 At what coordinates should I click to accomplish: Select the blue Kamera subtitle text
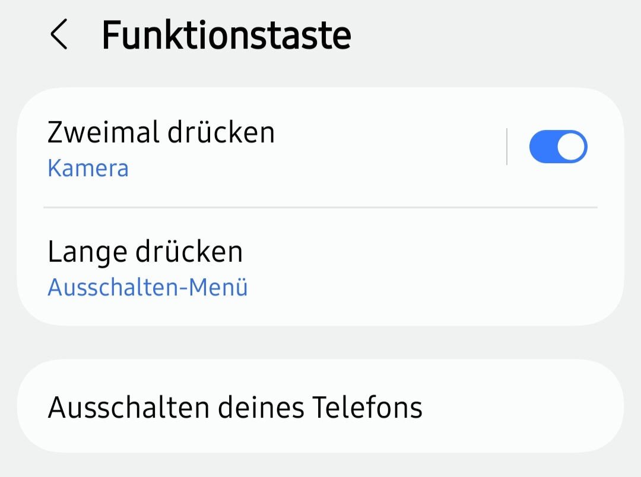[x=88, y=168]
